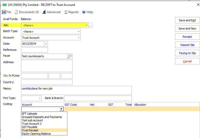Screen dimensions: 200x138
Task: Open the Documents (0) toolbar item
Action: [27, 12]
